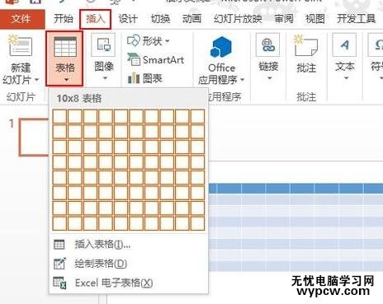This screenshot has height=304, width=383.
Task: Toggle the 表格 dropdown arrow
Action: [66, 80]
